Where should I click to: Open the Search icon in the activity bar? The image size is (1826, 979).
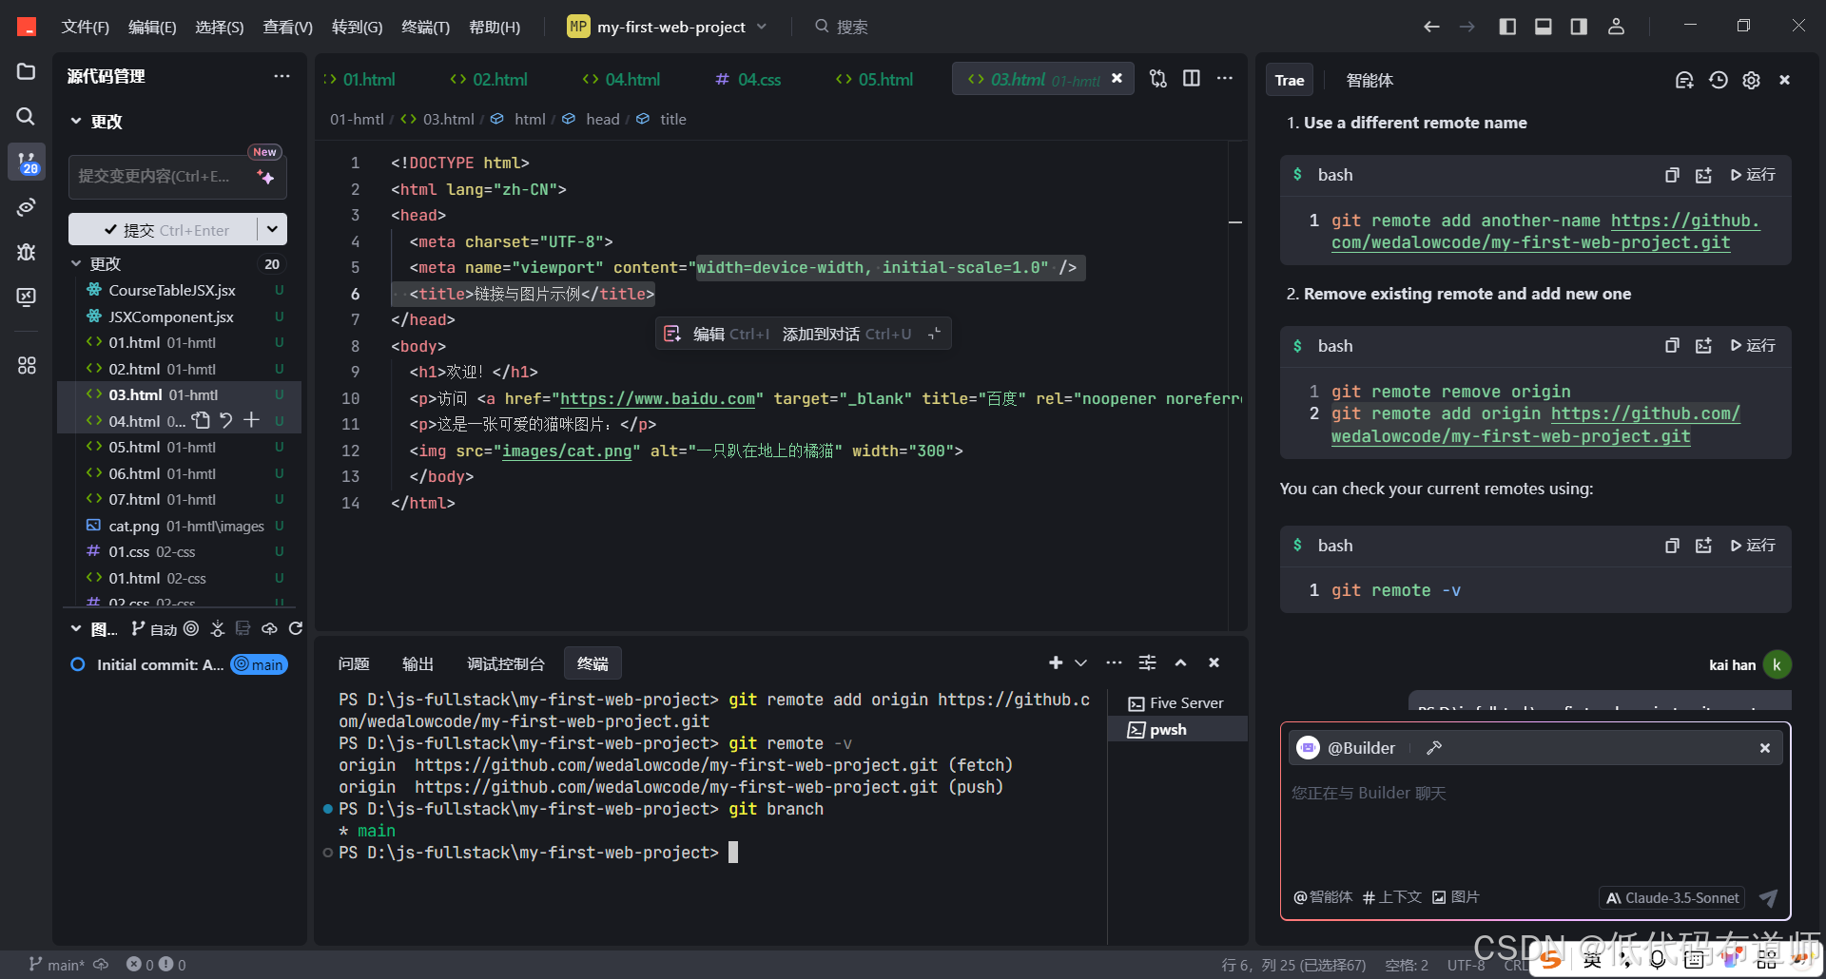pyautogui.click(x=26, y=116)
